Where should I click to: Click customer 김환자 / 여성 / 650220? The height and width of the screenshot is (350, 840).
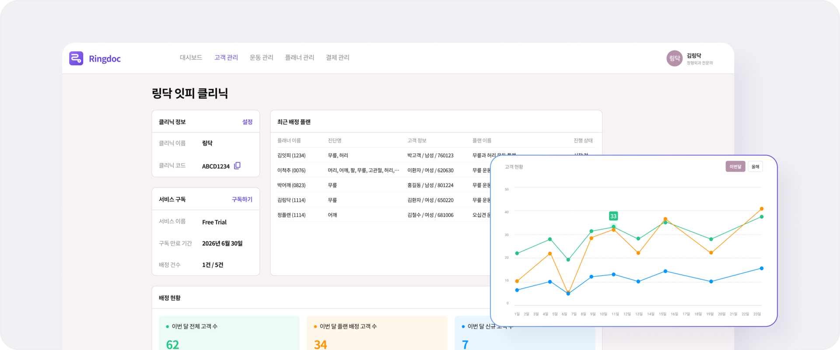[x=430, y=200]
